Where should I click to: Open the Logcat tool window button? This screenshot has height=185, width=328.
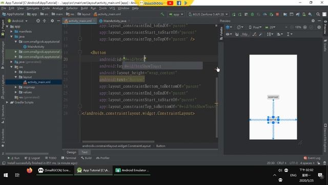pyautogui.click(x=32, y=158)
